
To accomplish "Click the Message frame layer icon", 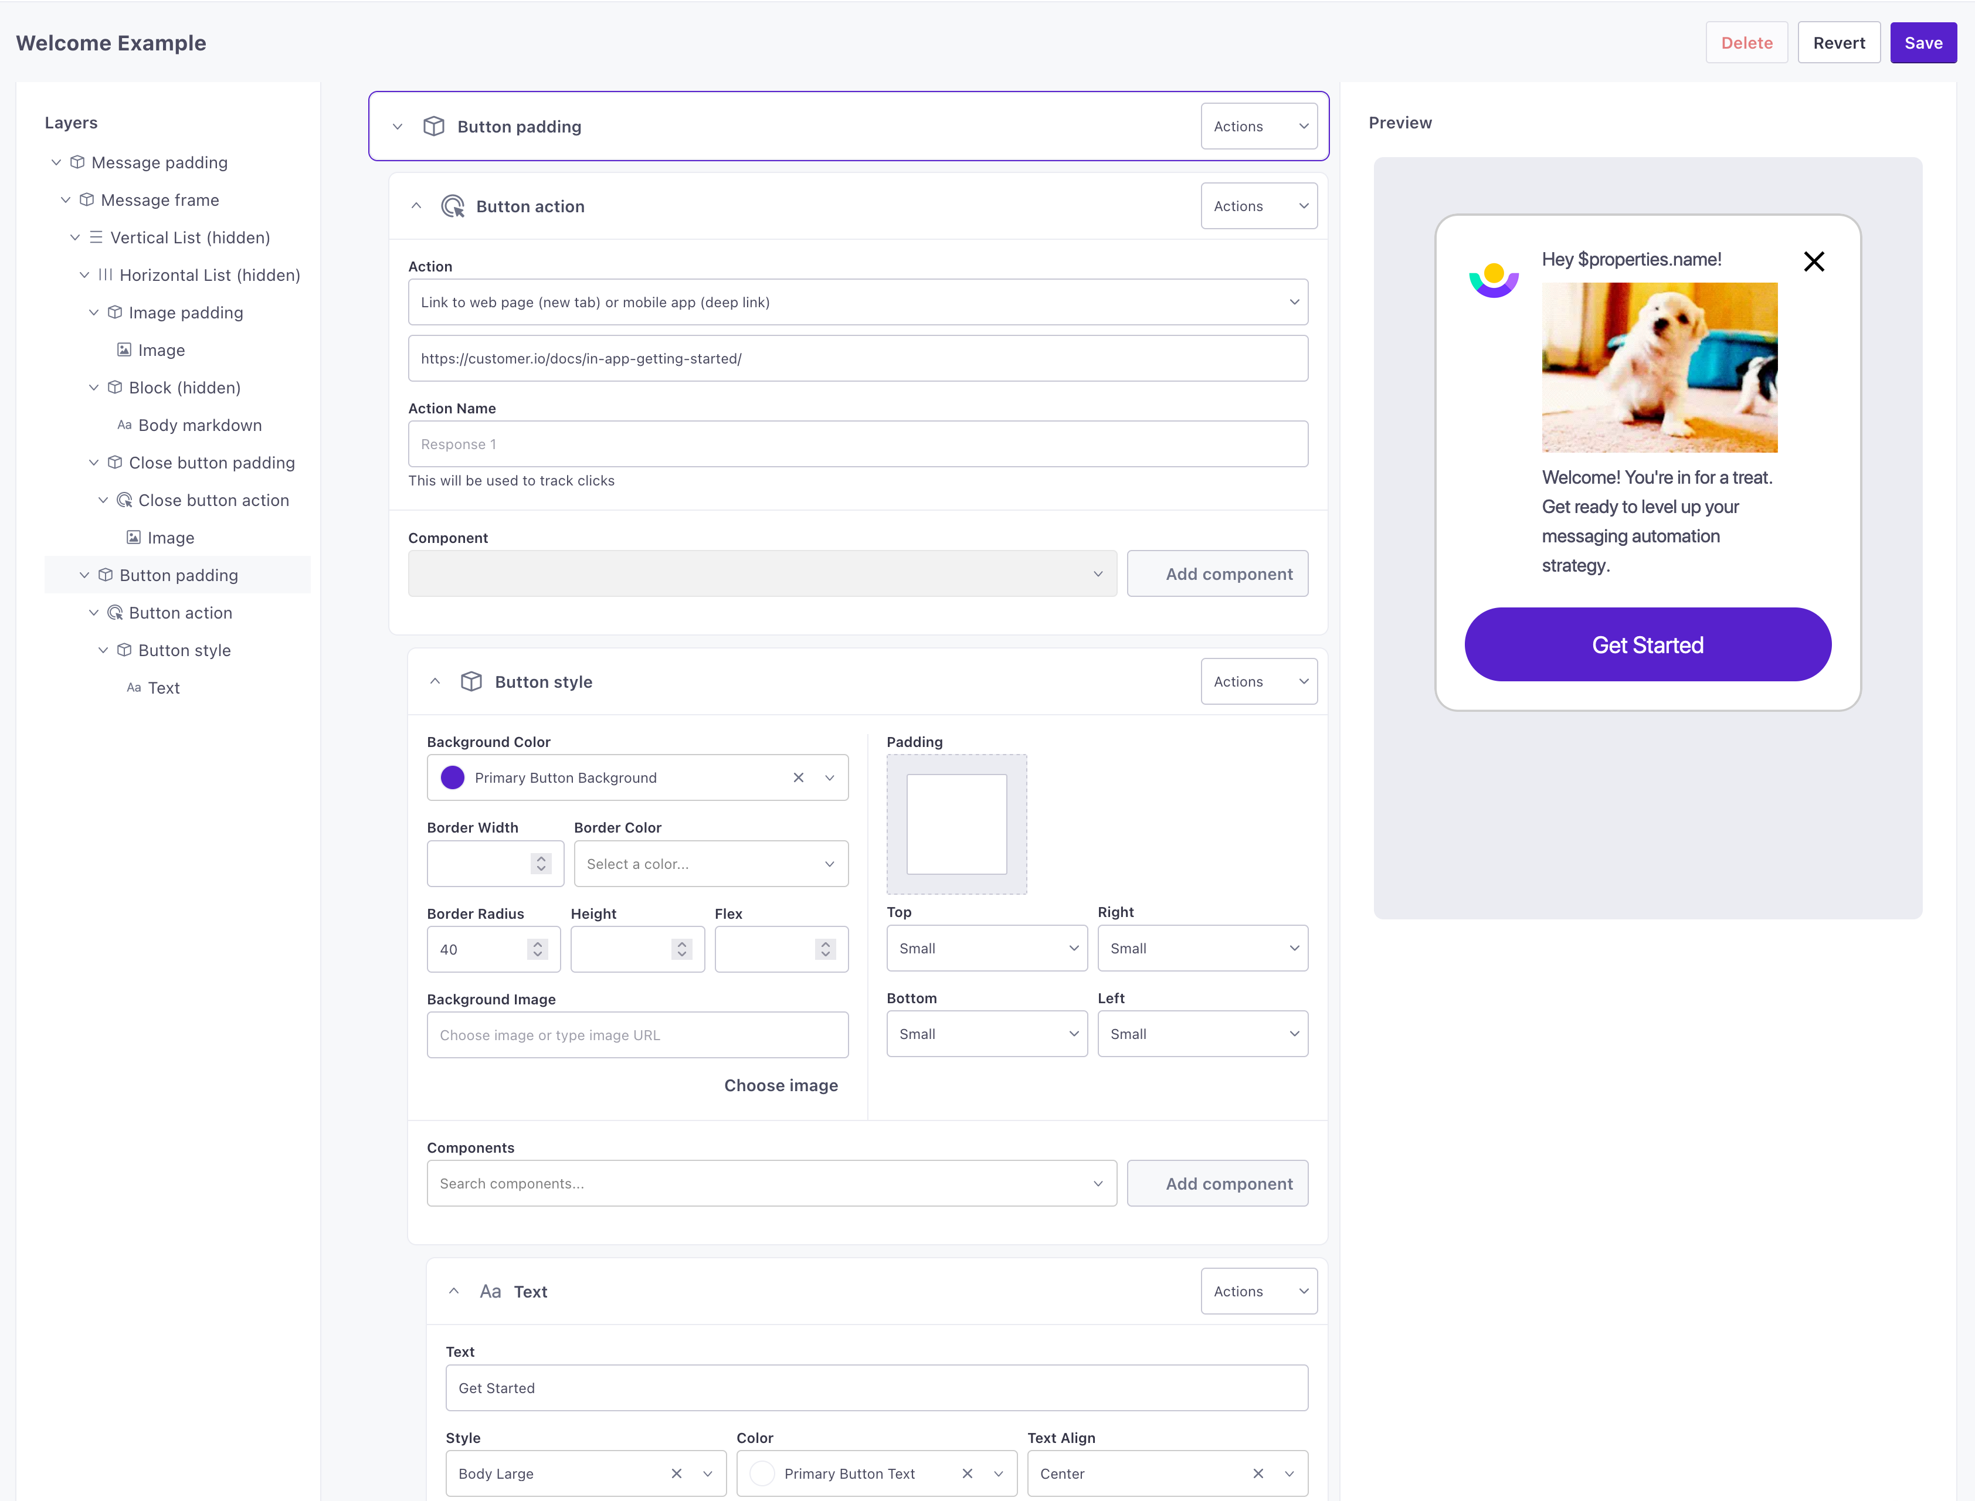I will click(85, 201).
